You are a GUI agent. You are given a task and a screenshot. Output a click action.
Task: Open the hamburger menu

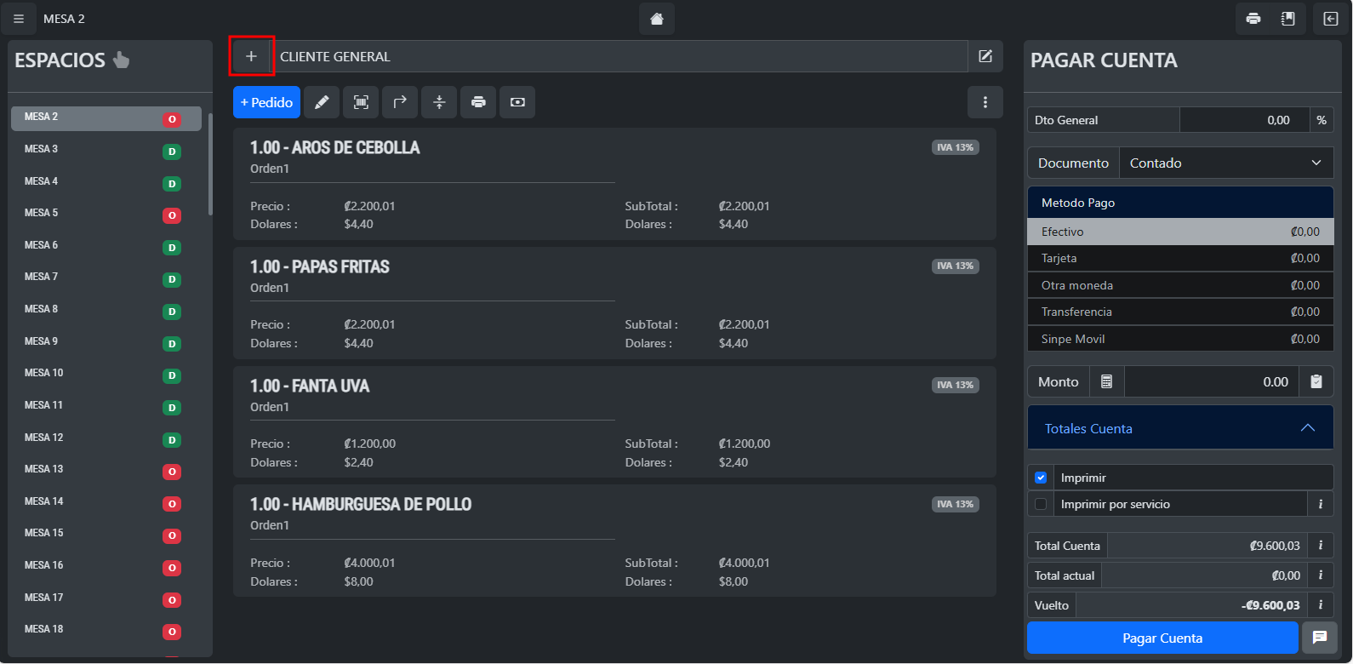[19, 19]
